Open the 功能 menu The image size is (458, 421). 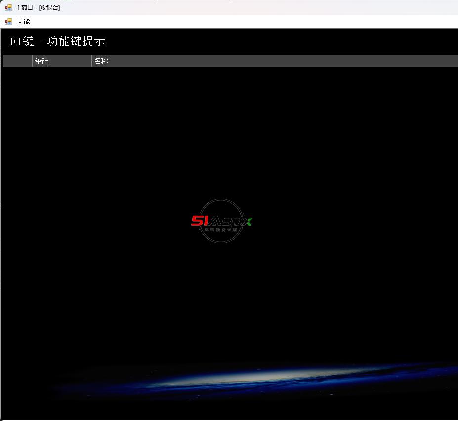24,21
